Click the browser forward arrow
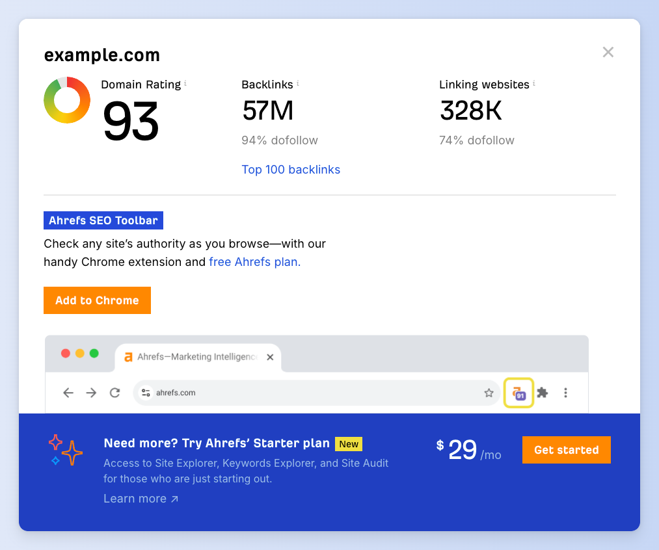This screenshot has height=550, width=659. point(91,393)
